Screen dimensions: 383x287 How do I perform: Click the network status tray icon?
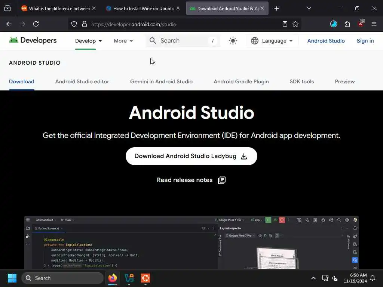[x=325, y=278]
